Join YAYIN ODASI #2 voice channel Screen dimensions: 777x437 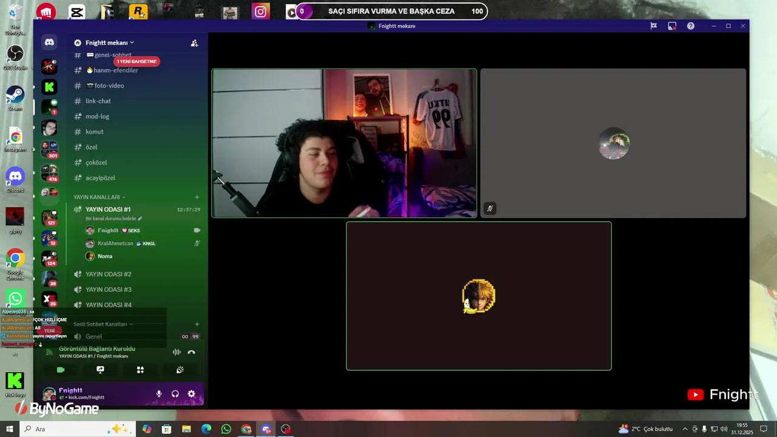[x=137, y=274]
